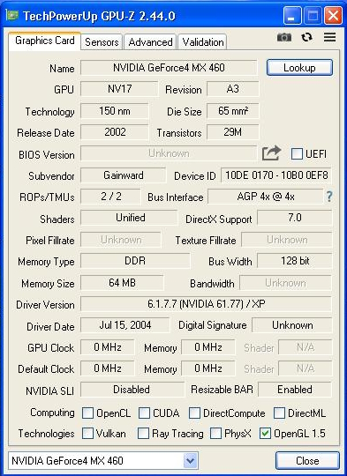This screenshot has height=476, width=347.
Task: Toggle the DirectCompute checkbox
Action: (x=194, y=413)
